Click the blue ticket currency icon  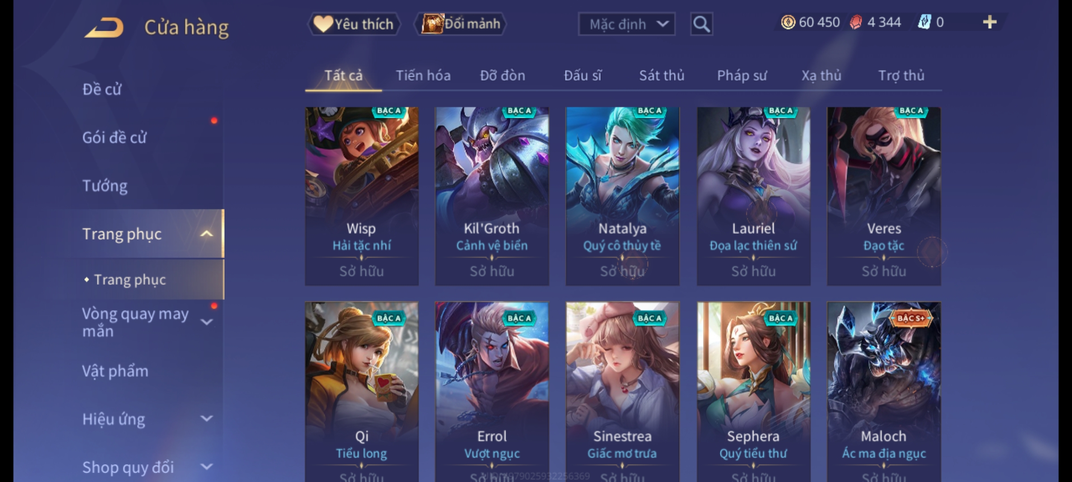[924, 22]
